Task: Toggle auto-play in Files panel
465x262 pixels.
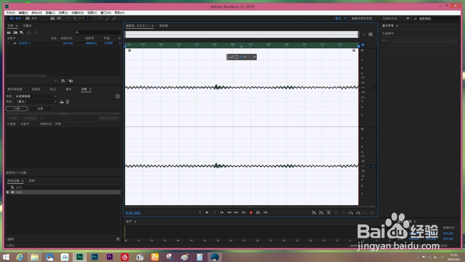Action: point(71,81)
